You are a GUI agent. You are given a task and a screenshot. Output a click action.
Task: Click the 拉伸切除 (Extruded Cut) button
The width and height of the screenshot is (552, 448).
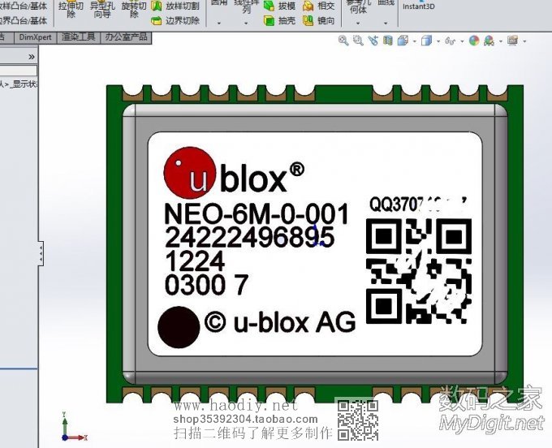click(x=71, y=10)
